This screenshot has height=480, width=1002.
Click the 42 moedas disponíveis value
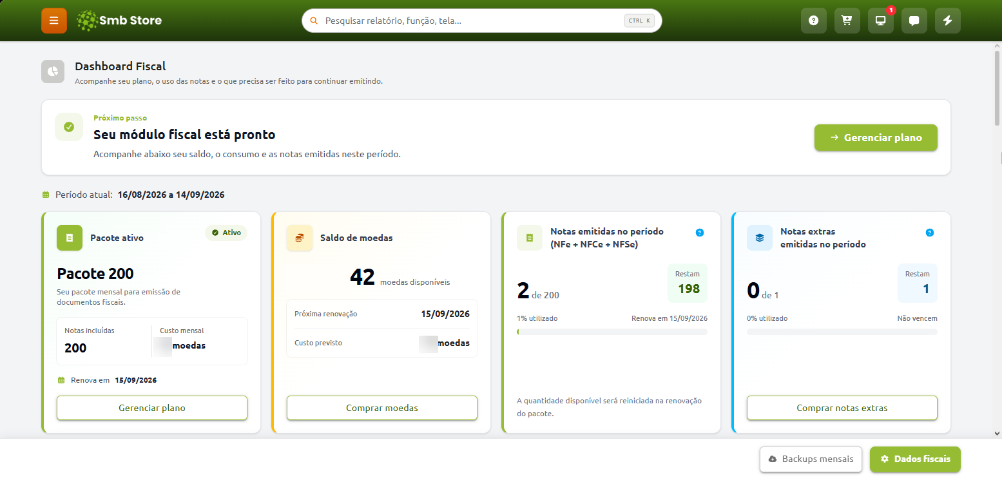click(x=400, y=278)
